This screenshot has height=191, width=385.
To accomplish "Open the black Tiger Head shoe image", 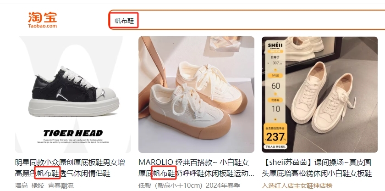I will pos(73,95).
